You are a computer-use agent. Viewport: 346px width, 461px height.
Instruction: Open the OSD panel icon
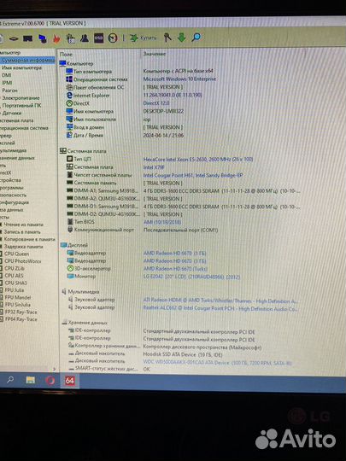98,38
